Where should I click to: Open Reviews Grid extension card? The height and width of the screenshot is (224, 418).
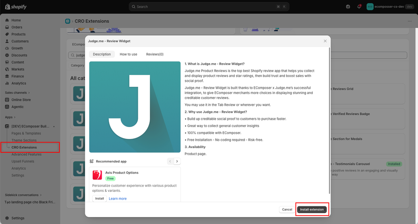click(x=367, y=94)
